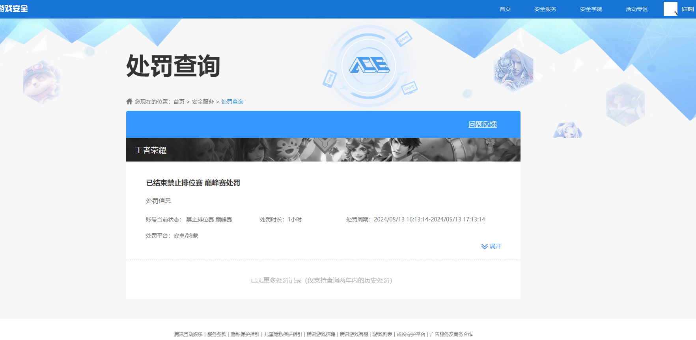Screen dimensions: 696x340
Task: Click 处罚查询 breadcrumb link
Action: [232, 102]
